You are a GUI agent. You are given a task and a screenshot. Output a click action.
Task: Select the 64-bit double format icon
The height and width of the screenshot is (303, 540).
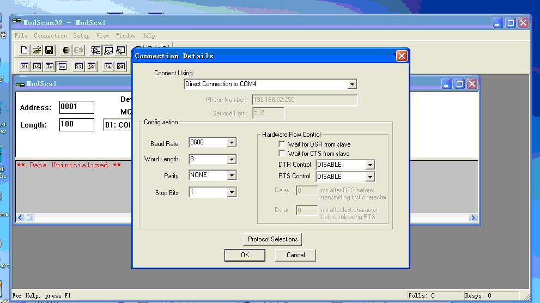click(x=108, y=66)
